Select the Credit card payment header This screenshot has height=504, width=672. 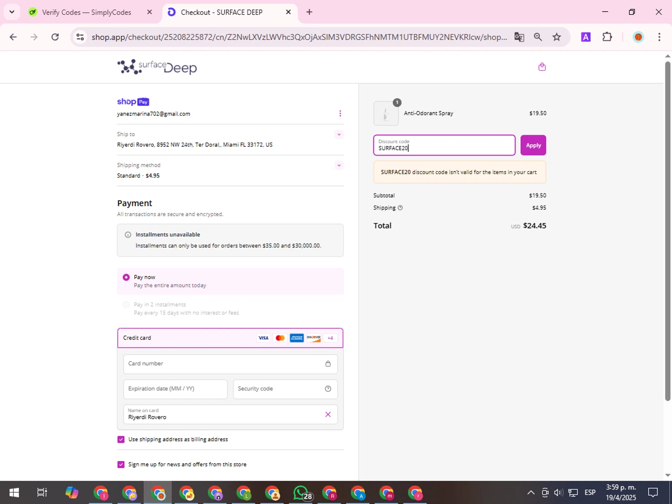pos(230,338)
